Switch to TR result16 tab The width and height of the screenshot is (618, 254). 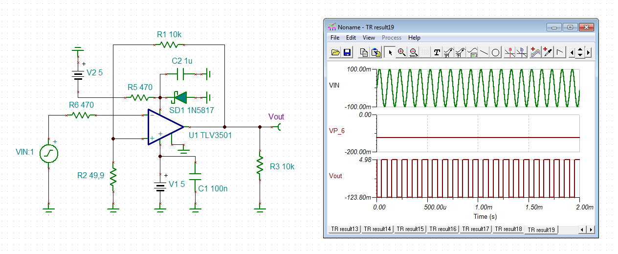point(443,229)
